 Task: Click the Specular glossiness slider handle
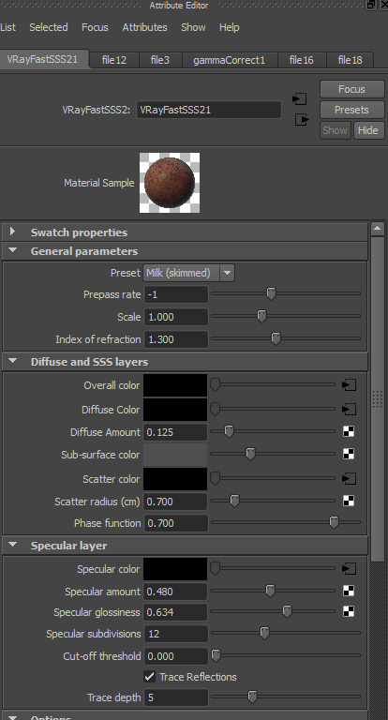pyautogui.click(x=287, y=611)
